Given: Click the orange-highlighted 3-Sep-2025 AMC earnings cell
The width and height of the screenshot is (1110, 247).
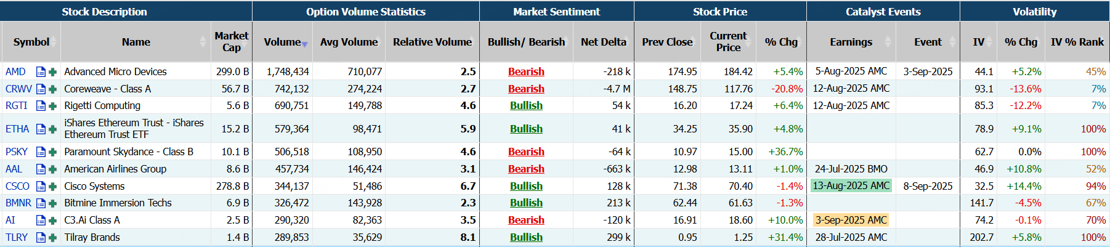Looking at the screenshot, I should [851, 220].
